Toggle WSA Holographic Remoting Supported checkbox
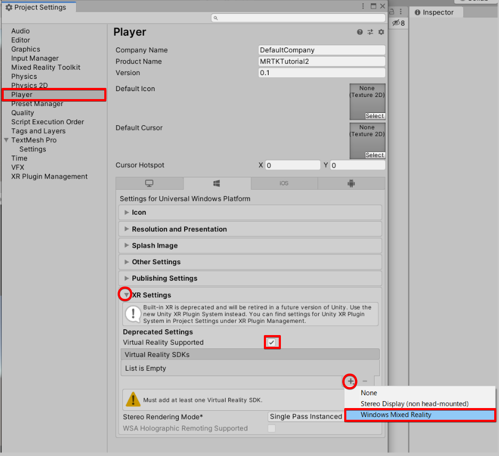The height and width of the screenshot is (456, 499). 271,428
